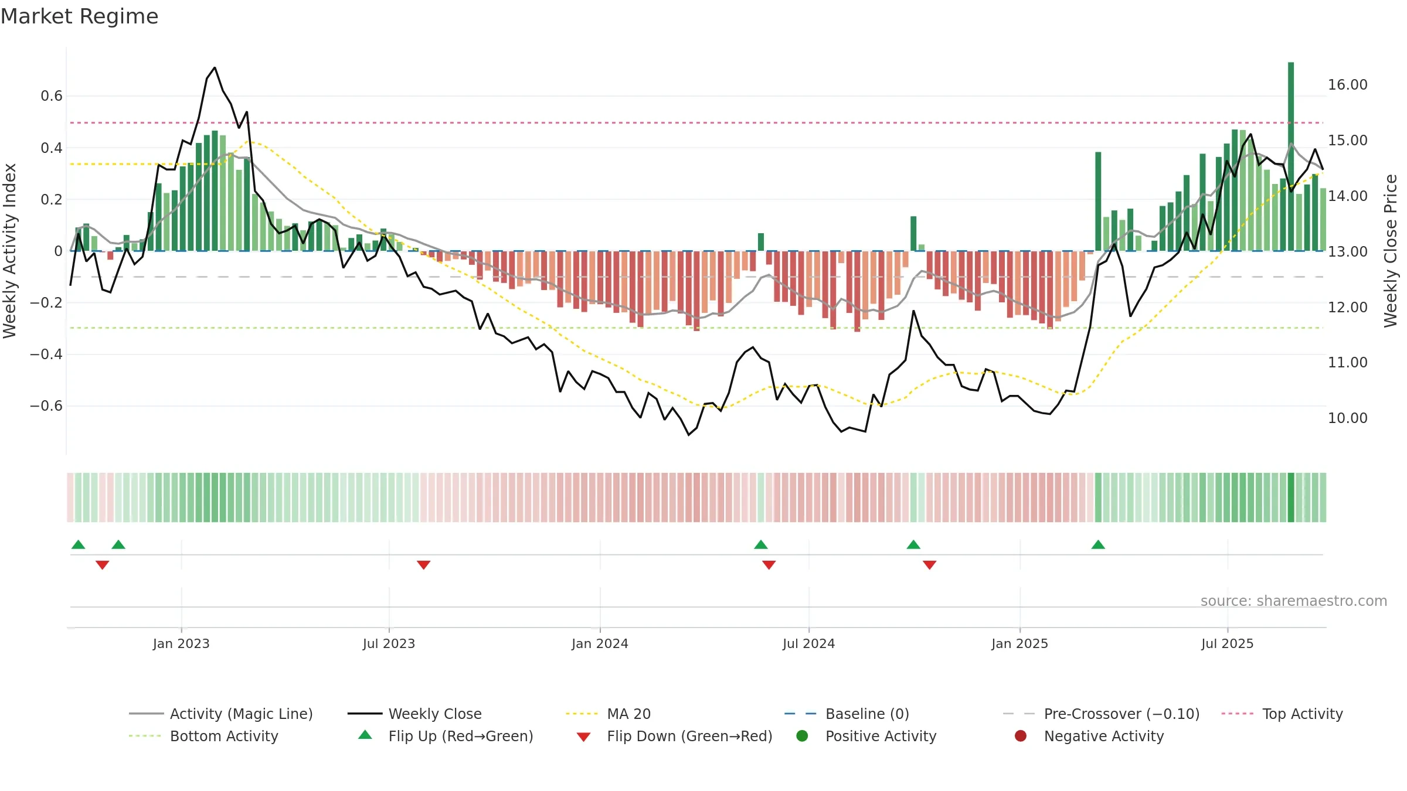This screenshot has width=1407, height=791.
Task: Click the −0.6 activity axis tick
Action: pyautogui.click(x=46, y=406)
